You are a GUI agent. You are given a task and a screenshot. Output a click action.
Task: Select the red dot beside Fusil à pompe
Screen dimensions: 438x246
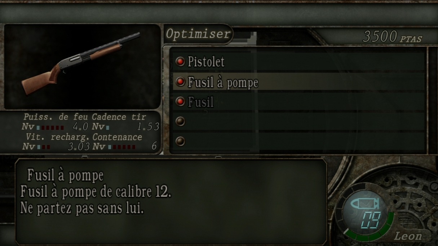click(x=180, y=82)
